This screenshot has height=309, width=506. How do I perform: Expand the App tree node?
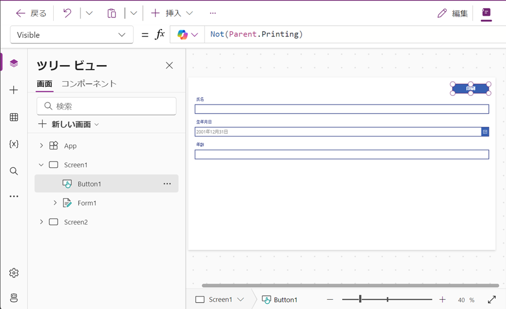[x=41, y=146]
